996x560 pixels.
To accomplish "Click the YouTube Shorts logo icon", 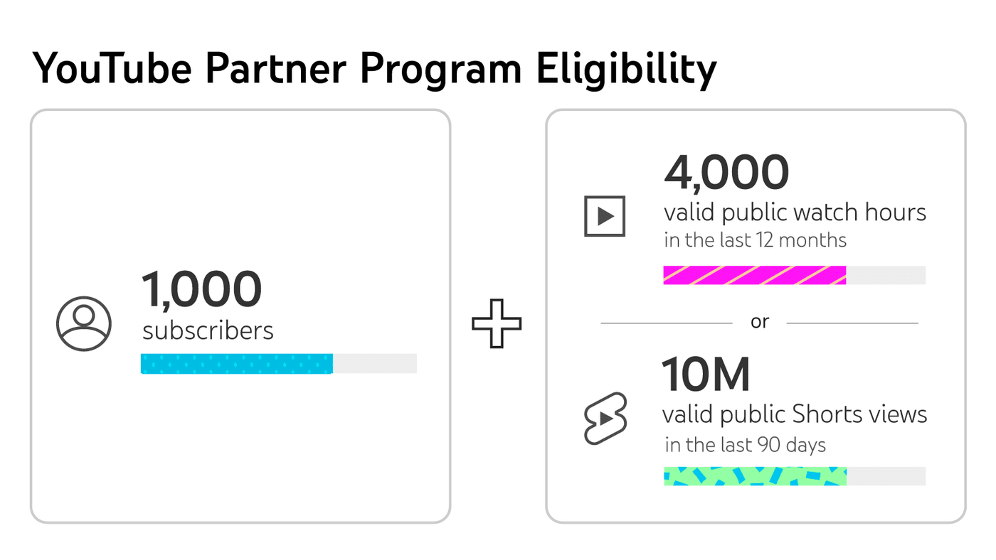I will click(605, 419).
